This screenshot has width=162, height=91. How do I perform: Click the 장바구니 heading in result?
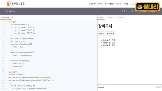(x=105, y=26)
